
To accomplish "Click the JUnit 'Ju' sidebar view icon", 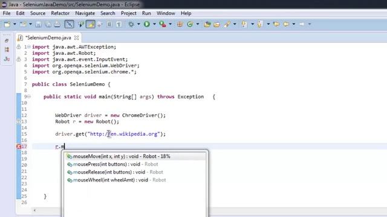I will click(7, 59).
